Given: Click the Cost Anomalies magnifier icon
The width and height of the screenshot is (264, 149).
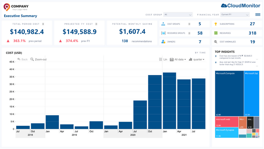Looking at the screenshot, I should pyautogui.click(x=215, y=42).
